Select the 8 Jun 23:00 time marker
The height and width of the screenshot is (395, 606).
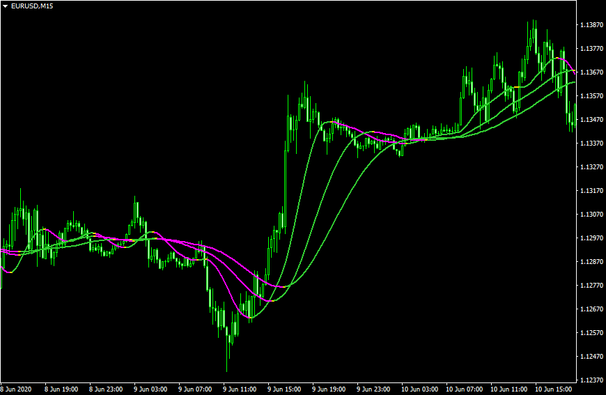[x=107, y=388]
